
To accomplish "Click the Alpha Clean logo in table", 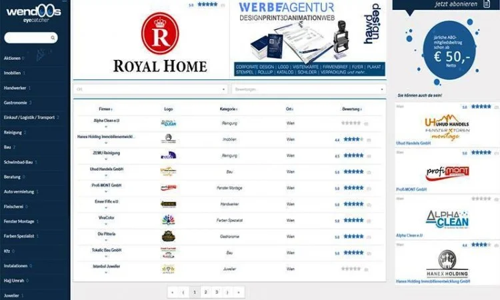I will coord(169,123).
